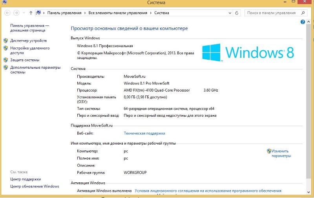Click 'Активация Windows выполнена' status text
The width and height of the screenshot is (314, 198).
click(x=104, y=191)
